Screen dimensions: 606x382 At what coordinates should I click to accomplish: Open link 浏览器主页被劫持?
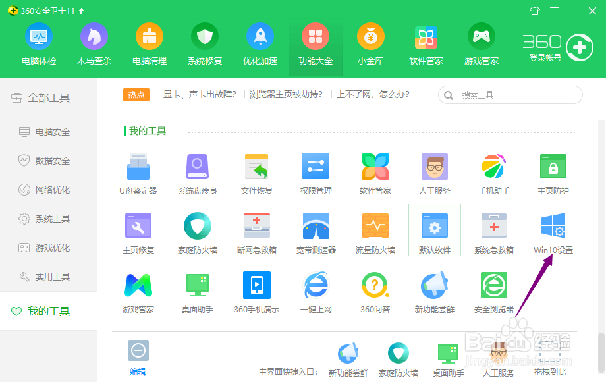tap(286, 95)
